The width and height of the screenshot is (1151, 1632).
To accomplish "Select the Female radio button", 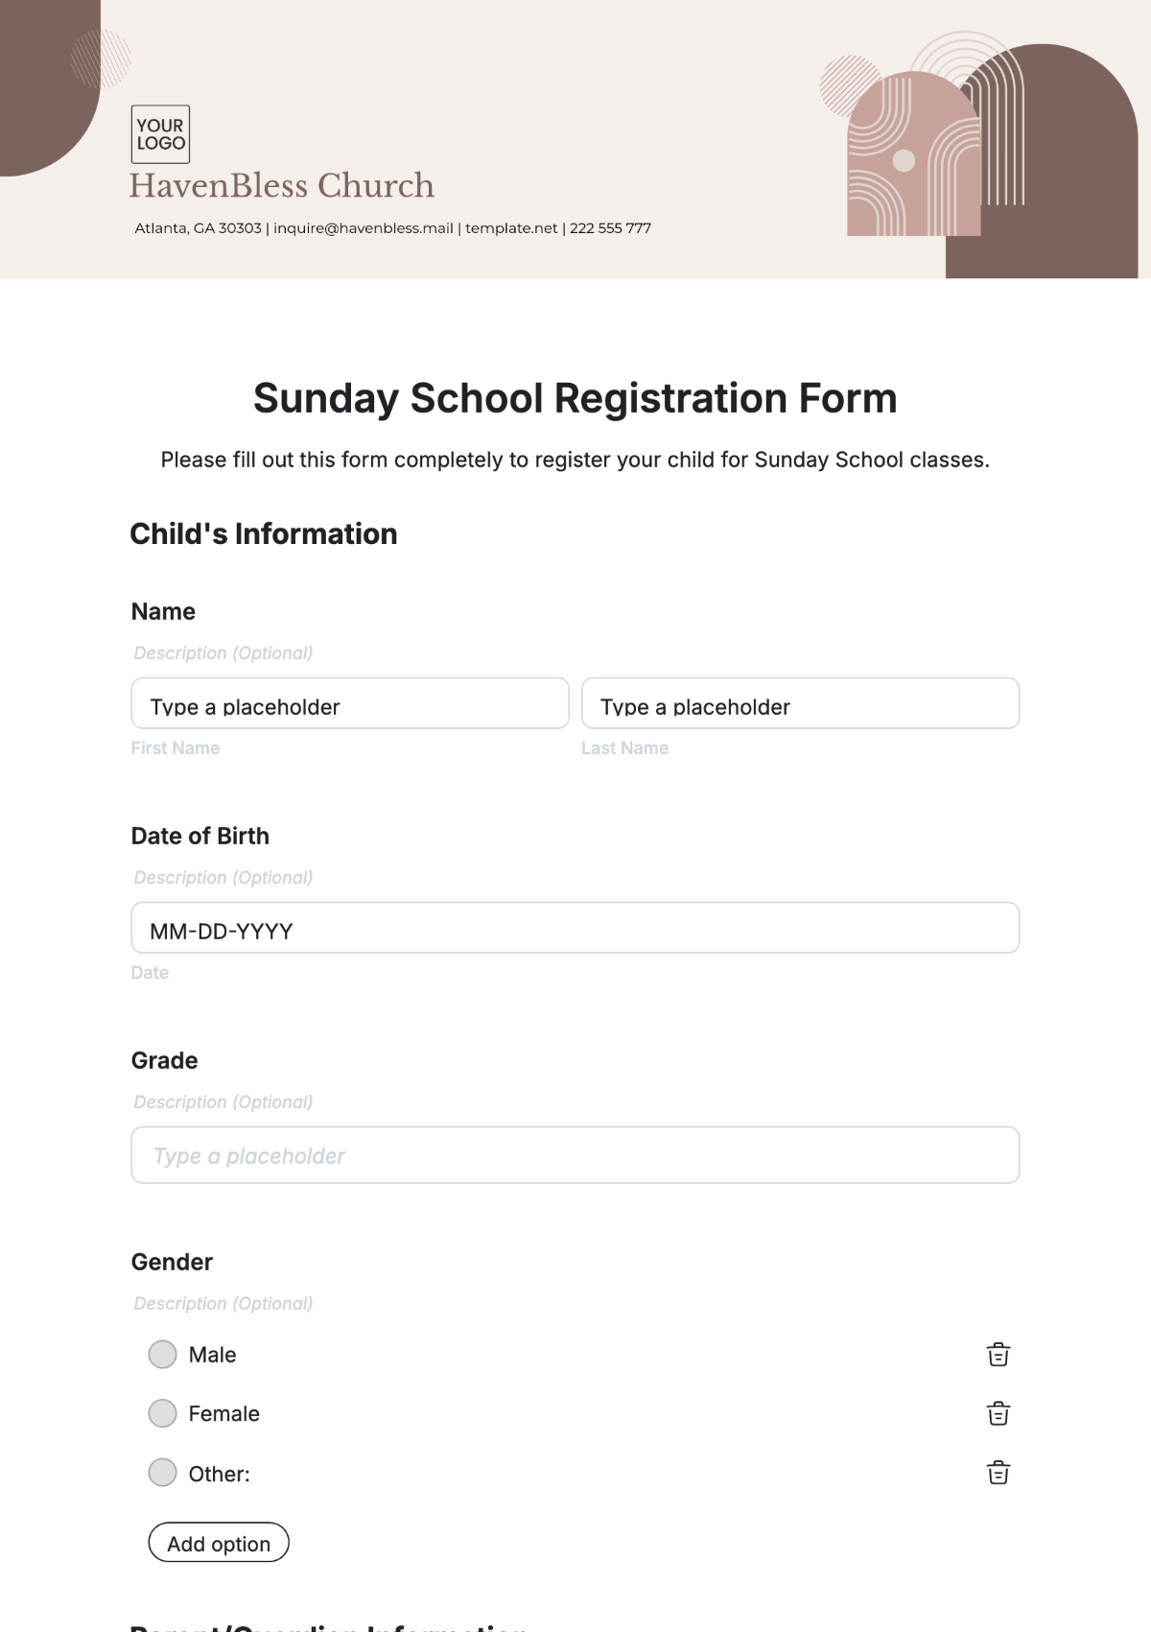I will (163, 1413).
